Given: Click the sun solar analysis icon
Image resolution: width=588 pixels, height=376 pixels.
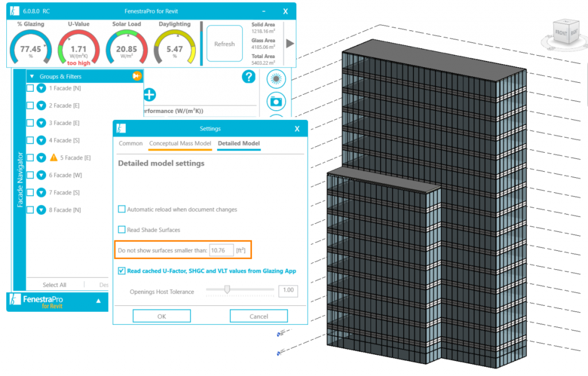Looking at the screenshot, I should pyautogui.click(x=276, y=79).
